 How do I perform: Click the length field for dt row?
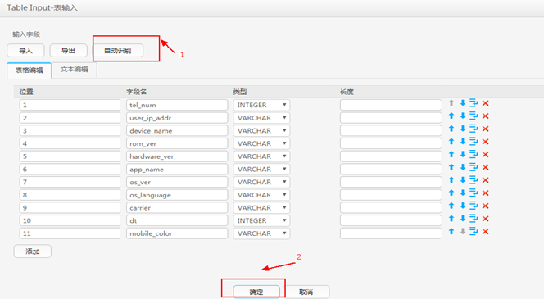coord(391,220)
